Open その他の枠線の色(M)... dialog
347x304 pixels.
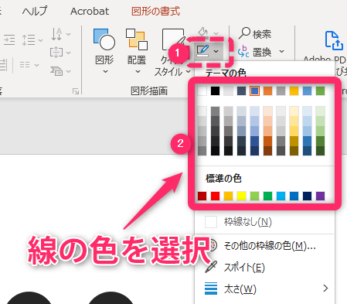point(264,245)
